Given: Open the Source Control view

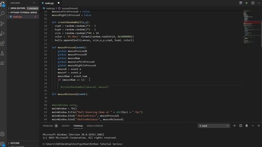Looking at the screenshot, I should (x=2, y=24).
